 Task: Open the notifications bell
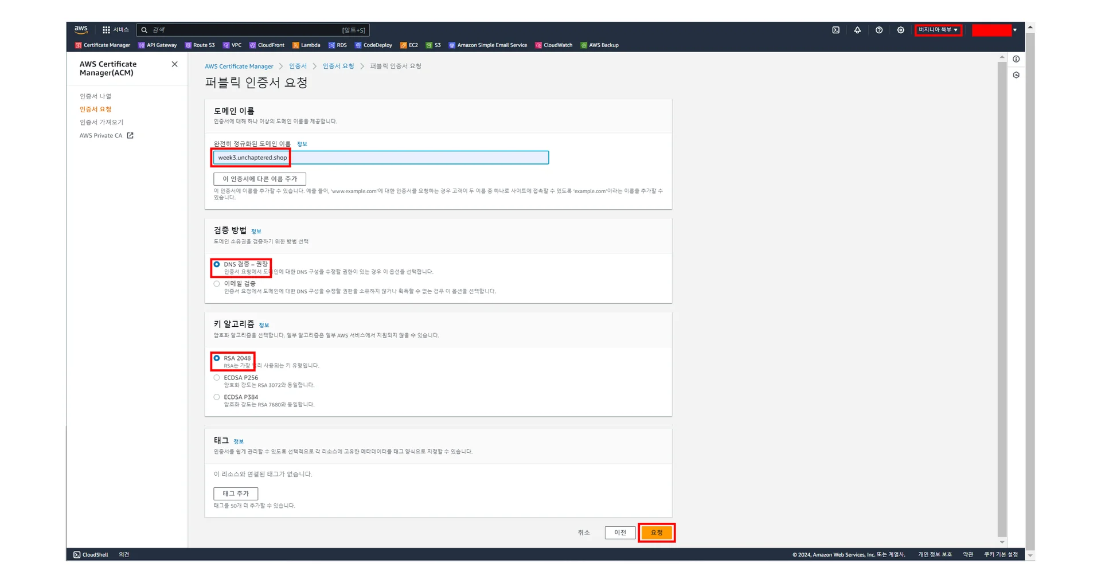(857, 30)
